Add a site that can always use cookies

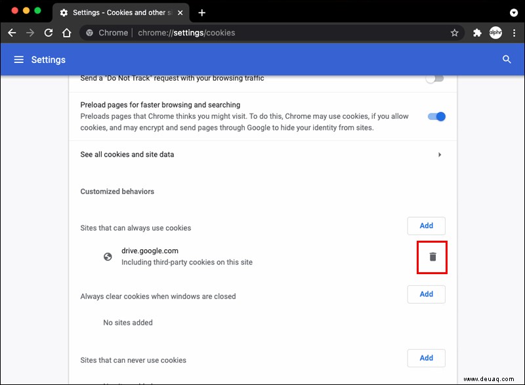(426, 226)
